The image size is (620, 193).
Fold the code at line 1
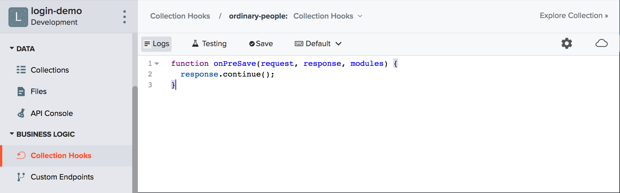click(157, 64)
